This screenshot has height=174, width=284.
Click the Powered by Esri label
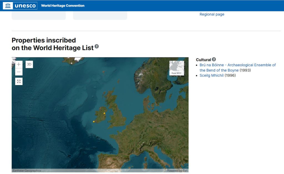177,171
